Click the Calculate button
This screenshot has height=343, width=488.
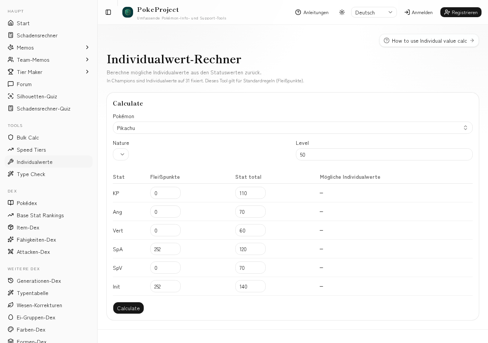[x=128, y=308]
